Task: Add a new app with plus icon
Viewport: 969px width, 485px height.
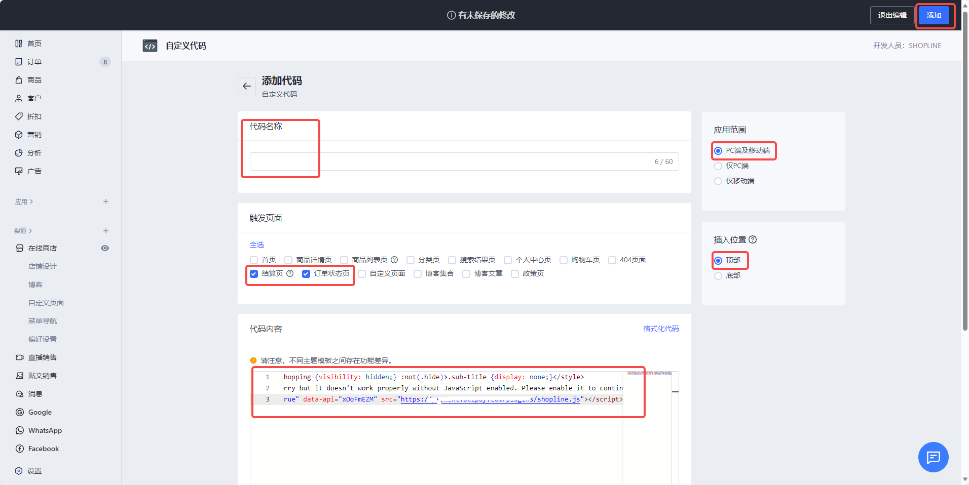Action: tap(106, 201)
